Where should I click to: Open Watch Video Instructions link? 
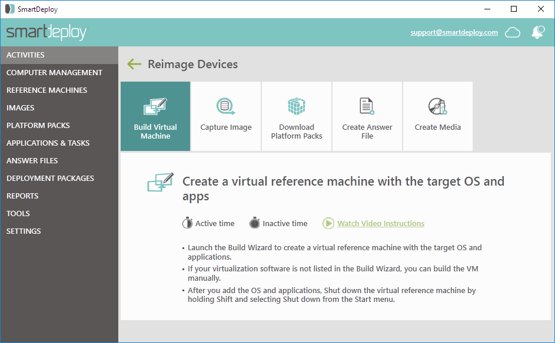click(381, 224)
